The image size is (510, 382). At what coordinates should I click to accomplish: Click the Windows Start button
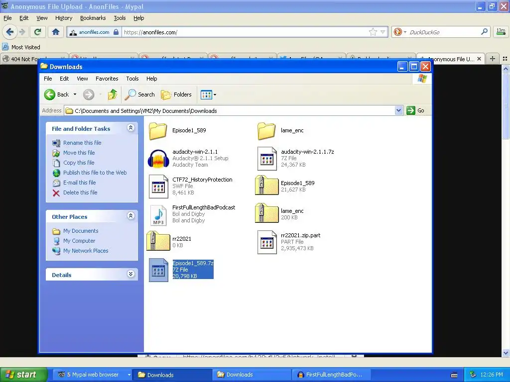tap(23, 375)
